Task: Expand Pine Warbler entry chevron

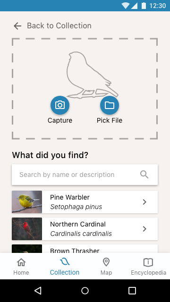Action: (144, 202)
